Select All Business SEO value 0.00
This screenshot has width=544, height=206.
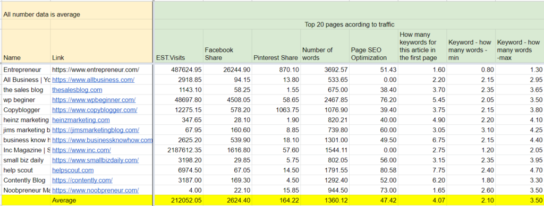pyautogui.click(x=373, y=80)
